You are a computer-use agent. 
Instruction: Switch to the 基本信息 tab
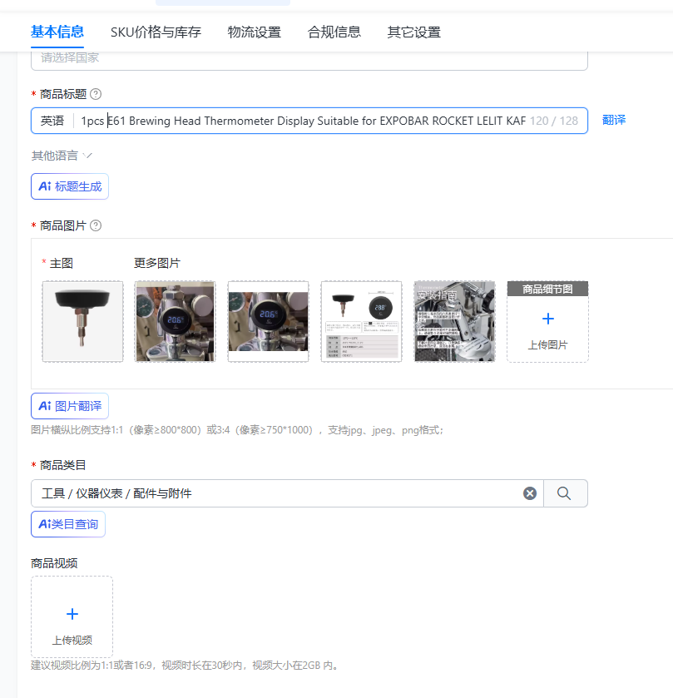(57, 32)
